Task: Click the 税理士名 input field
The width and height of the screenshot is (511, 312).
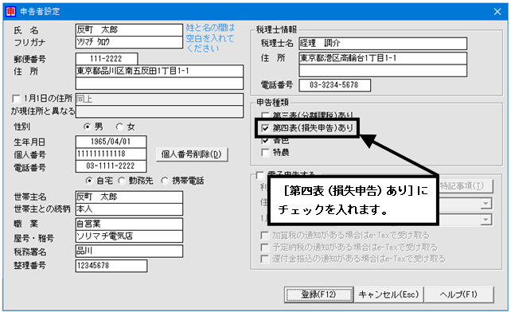Action: pos(383,43)
